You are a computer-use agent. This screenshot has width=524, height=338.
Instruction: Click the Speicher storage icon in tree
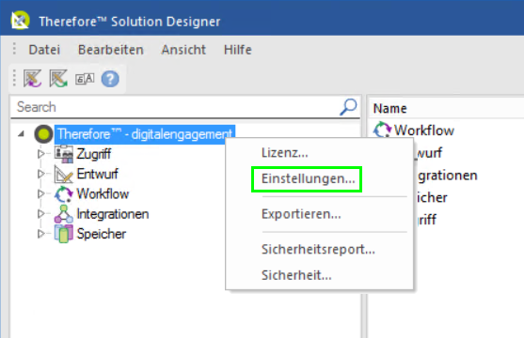click(x=63, y=234)
